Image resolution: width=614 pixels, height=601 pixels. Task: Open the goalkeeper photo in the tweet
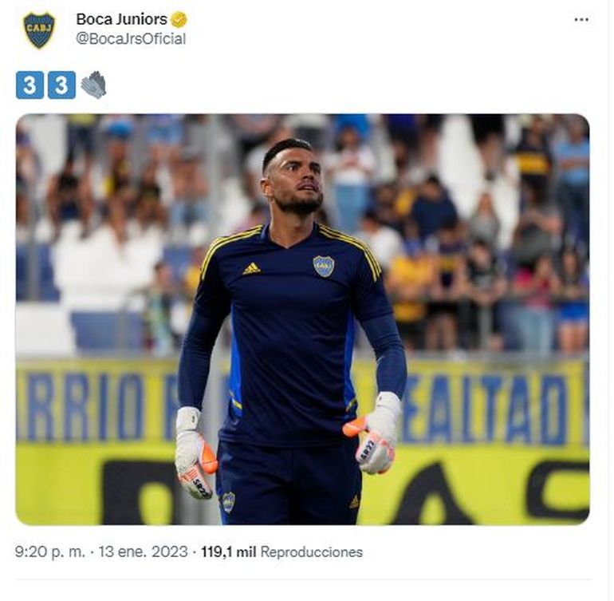pyautogui.click(x=302, y=319)
